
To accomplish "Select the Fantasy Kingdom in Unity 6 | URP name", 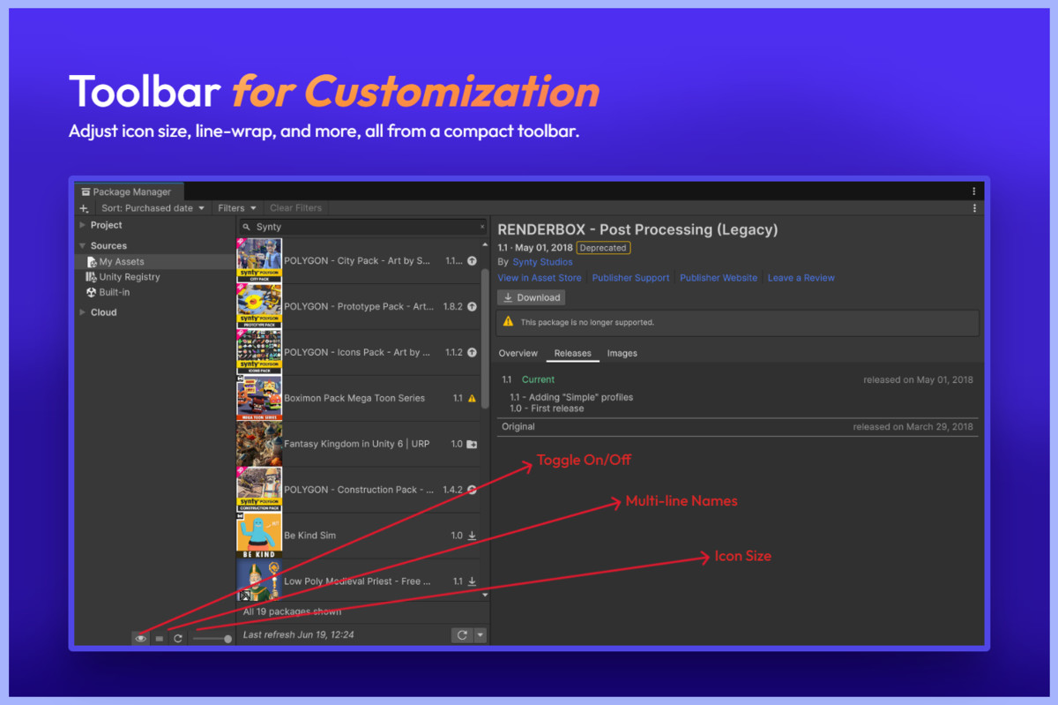I will [357, 444].
